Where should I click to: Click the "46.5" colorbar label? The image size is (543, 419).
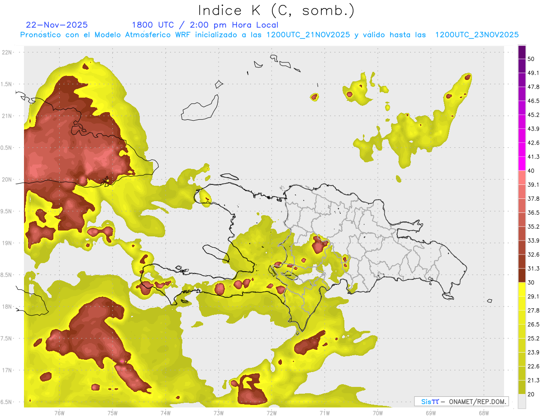click(533, 101)
